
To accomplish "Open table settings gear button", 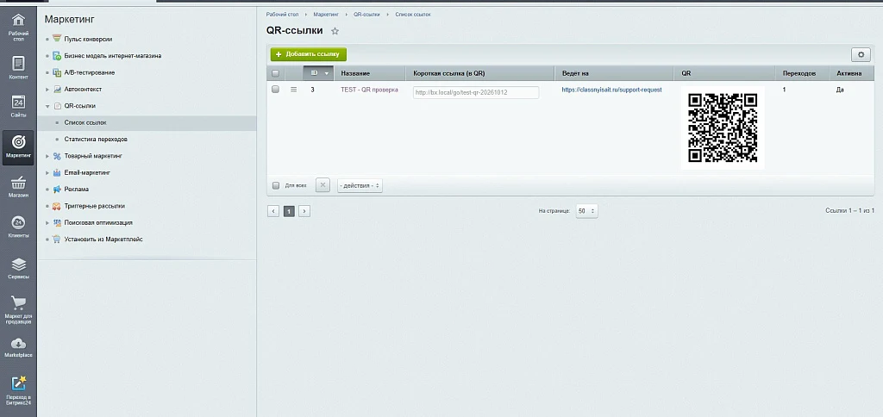I will click(860, 54).
